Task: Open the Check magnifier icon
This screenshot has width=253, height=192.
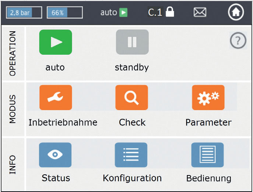Action: pos(132,97)
